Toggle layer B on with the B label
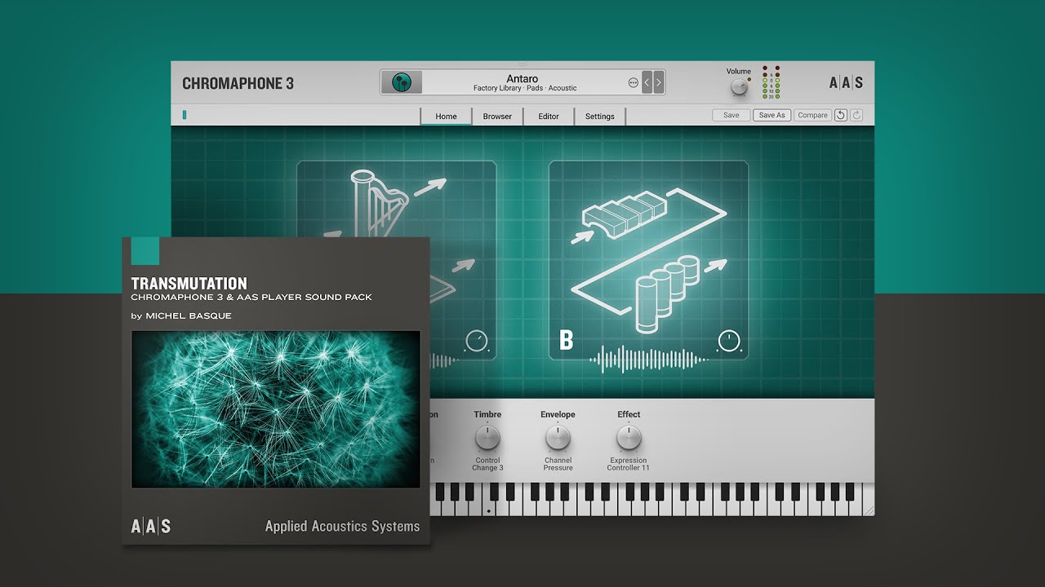Screen dimensions: 1045x587 click(x=566, y=340)
